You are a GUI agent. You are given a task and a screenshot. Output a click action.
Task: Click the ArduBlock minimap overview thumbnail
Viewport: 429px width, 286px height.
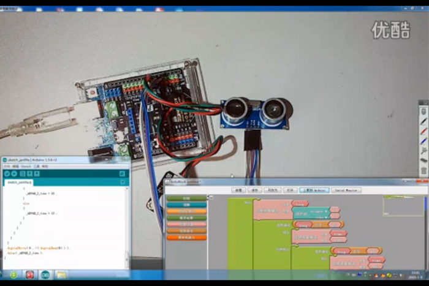tap(403, 205)
